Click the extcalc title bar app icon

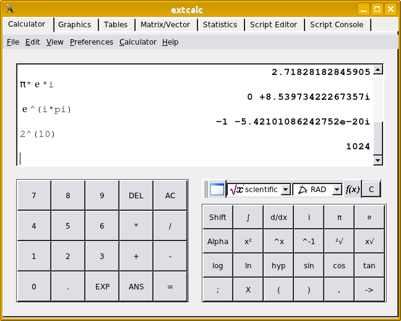[x=10, y=9]
